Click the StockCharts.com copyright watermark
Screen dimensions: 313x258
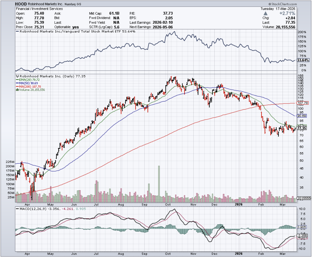pyautogui.click(x=283, y=4)
